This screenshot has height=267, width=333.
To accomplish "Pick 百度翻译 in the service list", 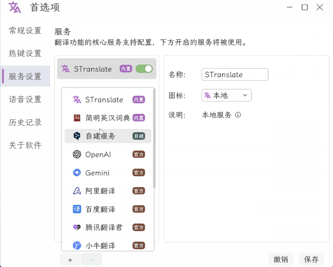I will [108, 209].
